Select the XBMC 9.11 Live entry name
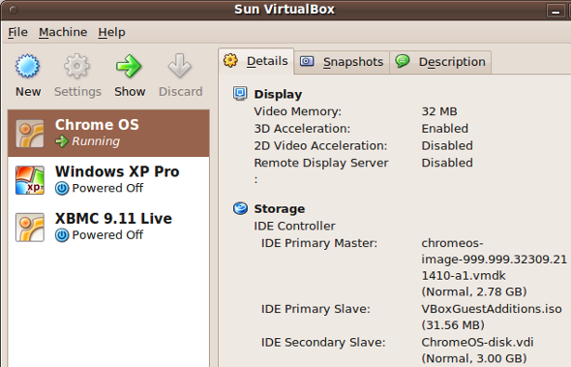The height and width of the screenshot is (367, 571). 113,219
